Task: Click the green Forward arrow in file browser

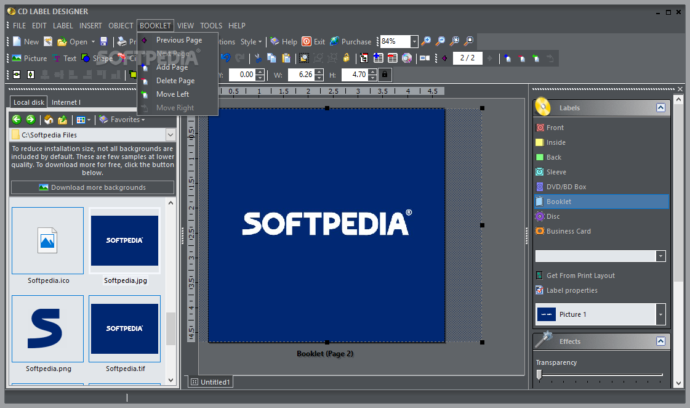Action: click(x=30, y=120)
